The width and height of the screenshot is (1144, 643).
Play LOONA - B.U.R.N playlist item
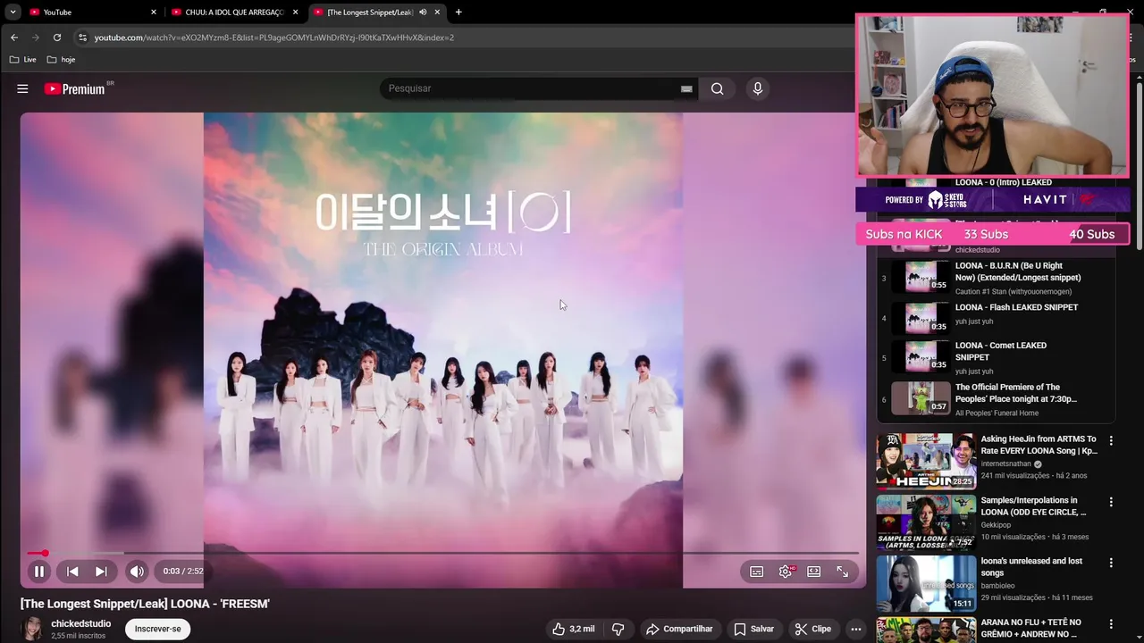tap(997, 278)
